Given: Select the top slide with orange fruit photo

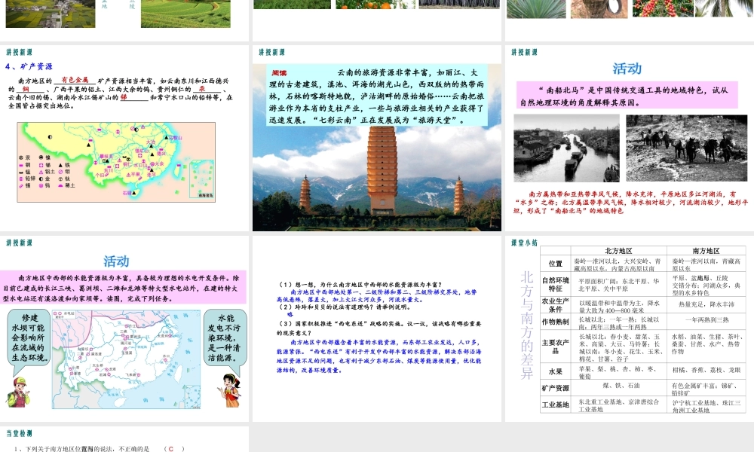Looking at the screenshot, I should pyautogui.click(x=377, y=20).
